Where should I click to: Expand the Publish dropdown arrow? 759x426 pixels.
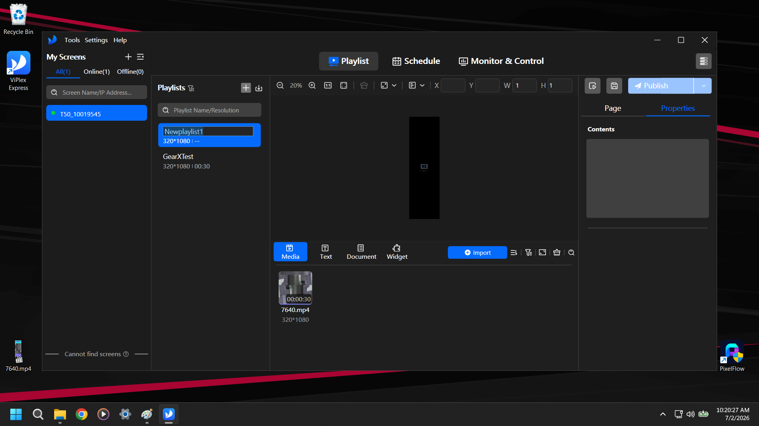click(x=703, y=86)
